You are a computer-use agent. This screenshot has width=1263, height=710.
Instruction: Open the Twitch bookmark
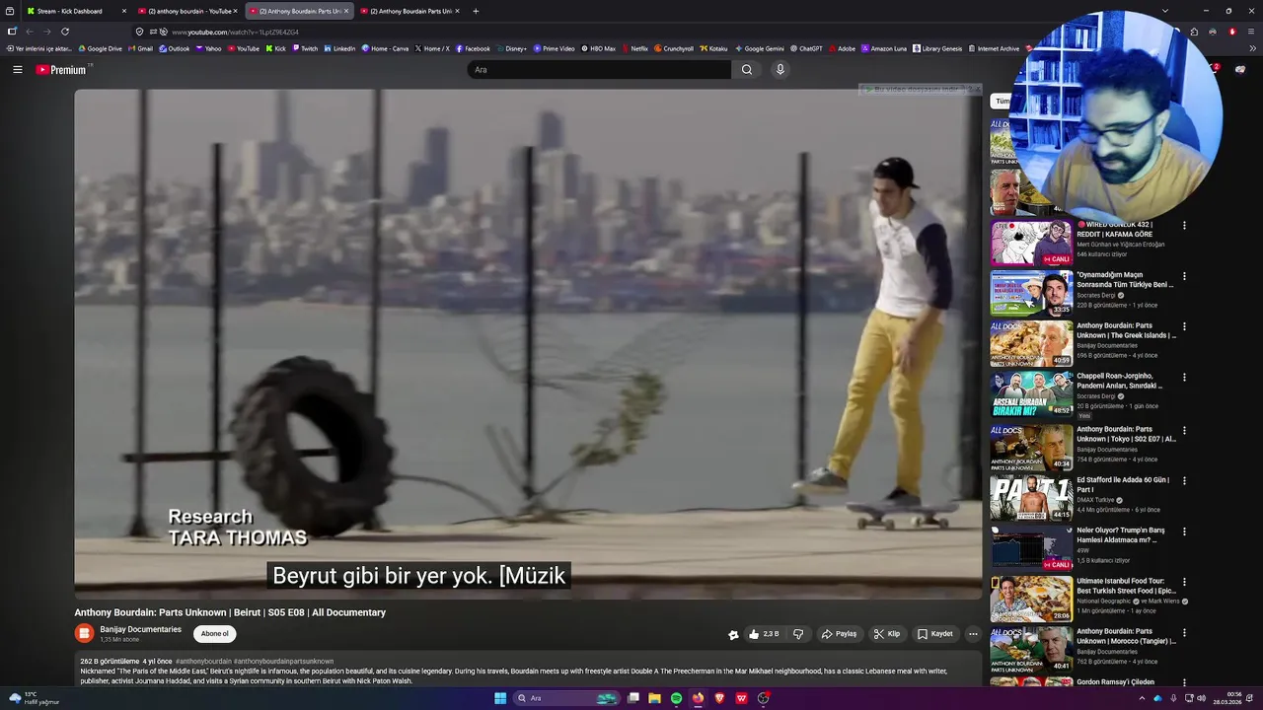305,48
